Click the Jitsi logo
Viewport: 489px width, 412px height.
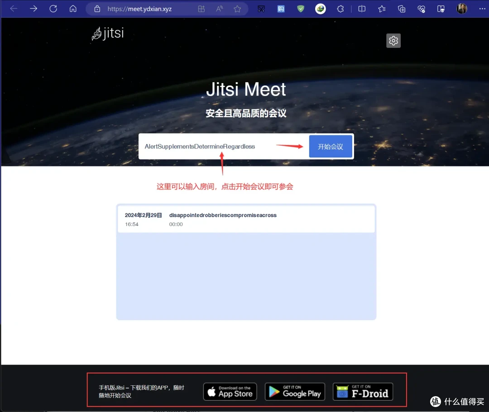coord(108,33)
